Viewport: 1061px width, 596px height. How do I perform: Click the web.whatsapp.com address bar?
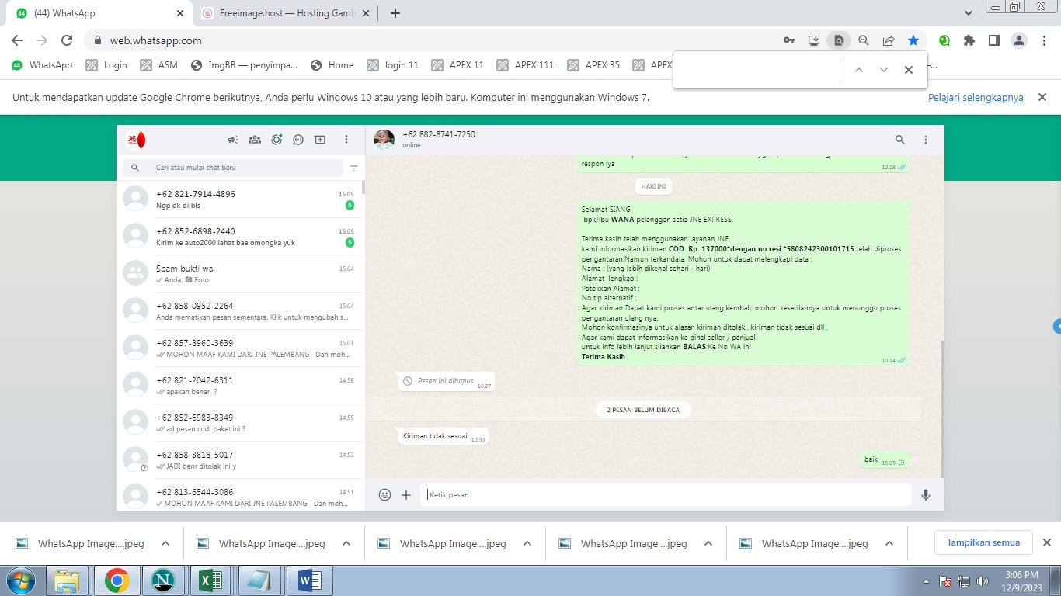coord(435,40)
